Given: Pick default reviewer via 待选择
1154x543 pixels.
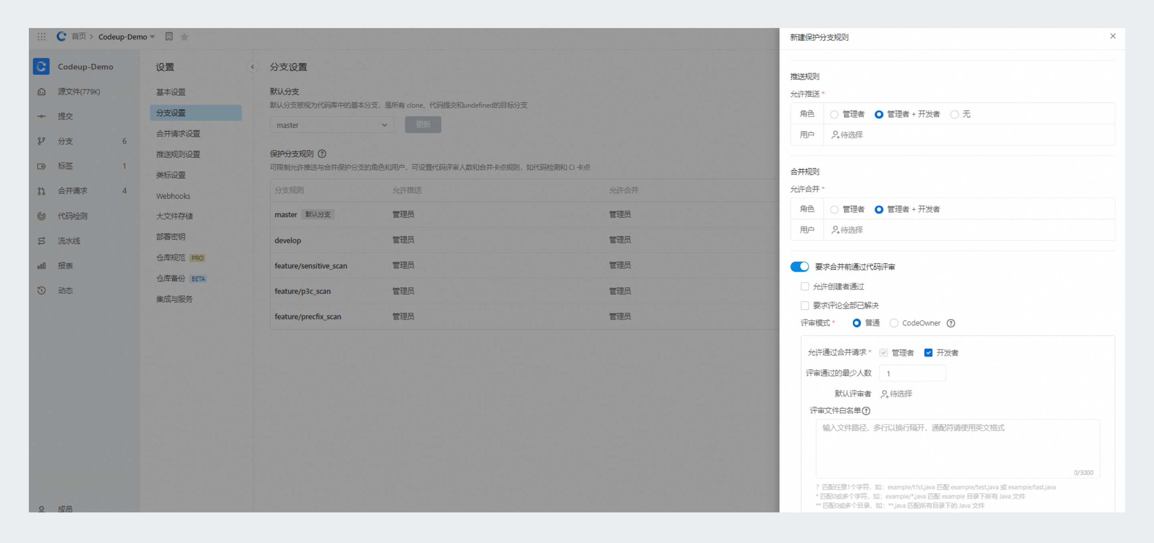Looking at the screenshot, I should tap(896, 394).
